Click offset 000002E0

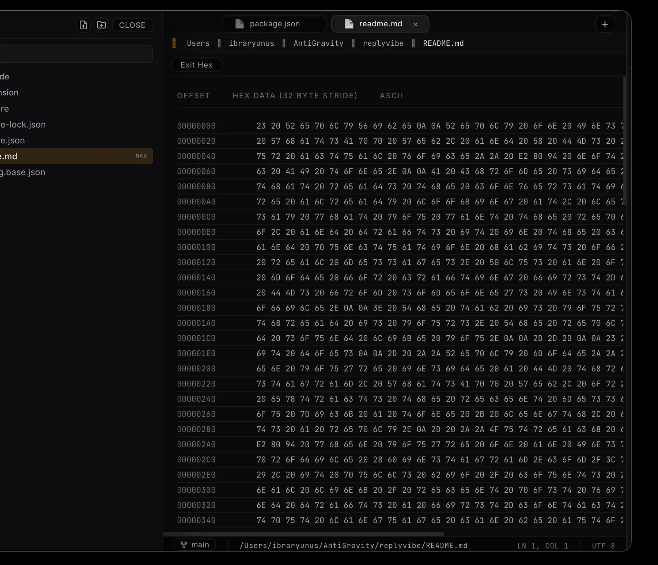[196, 475]
